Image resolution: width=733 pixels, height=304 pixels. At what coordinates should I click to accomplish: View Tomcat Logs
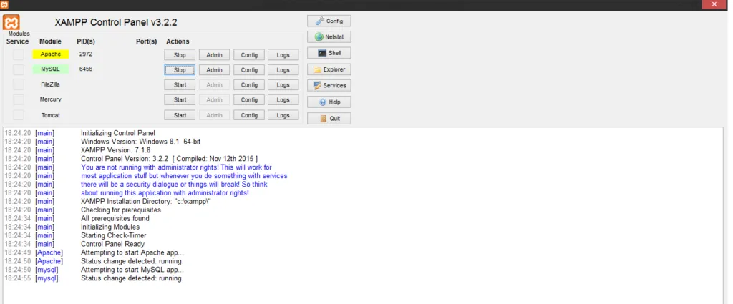tap(283, 115)
